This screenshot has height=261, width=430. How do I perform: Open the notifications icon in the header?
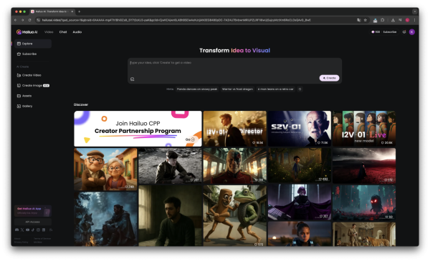point(404,32)
